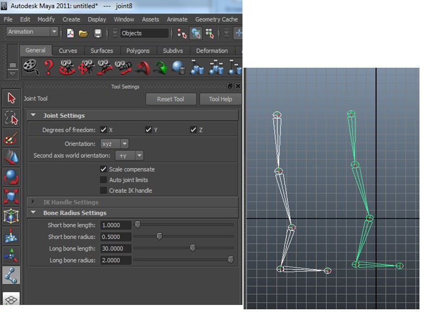Switch to the Deformation shelf tab
Screen dimensions: 433x325
[x=212, y=50]
